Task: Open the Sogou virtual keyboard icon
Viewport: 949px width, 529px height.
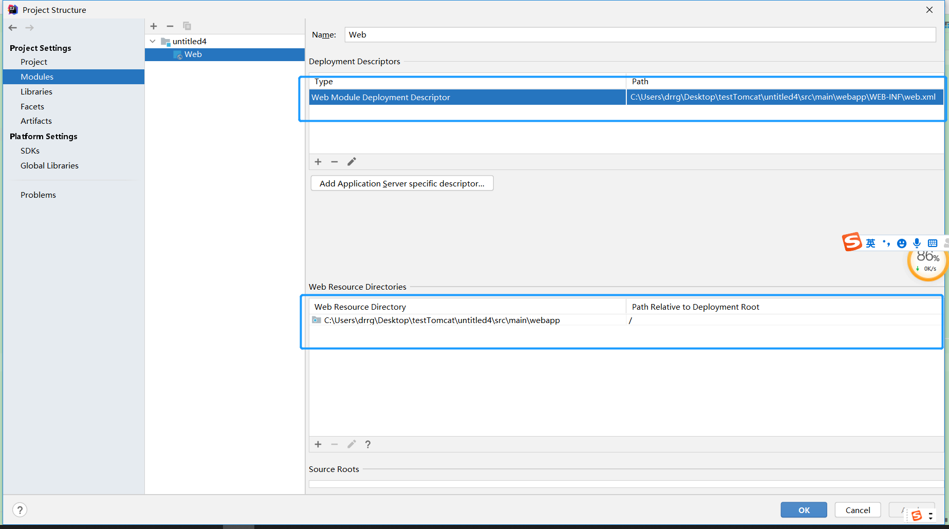Action: coord(932,243)
